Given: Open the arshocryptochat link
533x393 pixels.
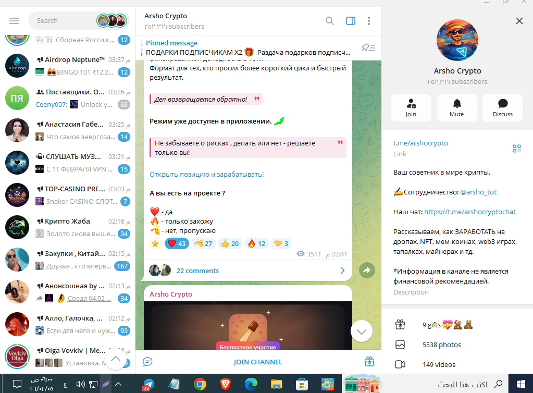Looking at the screenshot, I should point(470,212).
